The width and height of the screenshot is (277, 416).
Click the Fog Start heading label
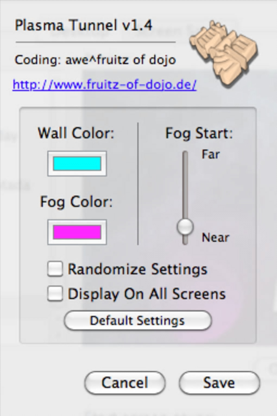click(199, 133)
